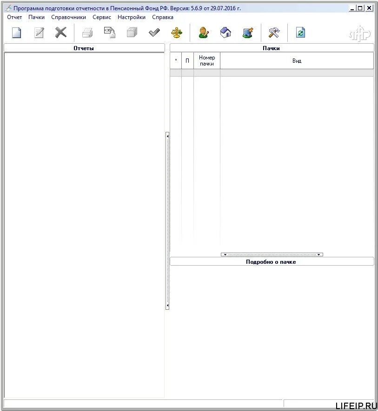Click the edit report pencil icon
Screen dimensions: 378x411
[39, 33]
